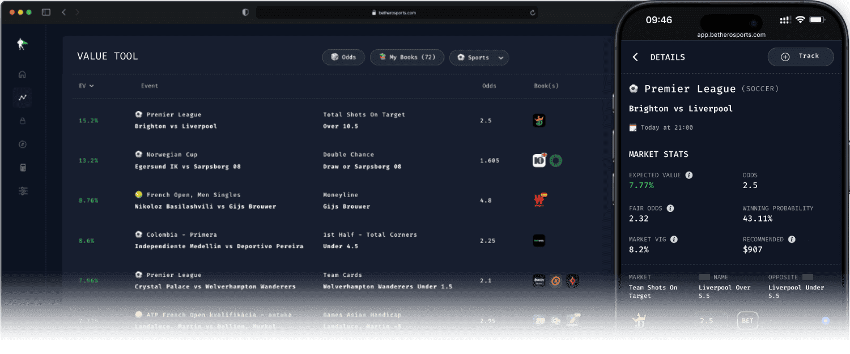Click the browser address bar betherosports.com
850x354 pixels.
tap(397, 12)
